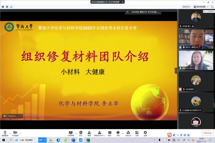The image size is (215, 143).
Task: Open the chat panel
Action: coord(110,133)
